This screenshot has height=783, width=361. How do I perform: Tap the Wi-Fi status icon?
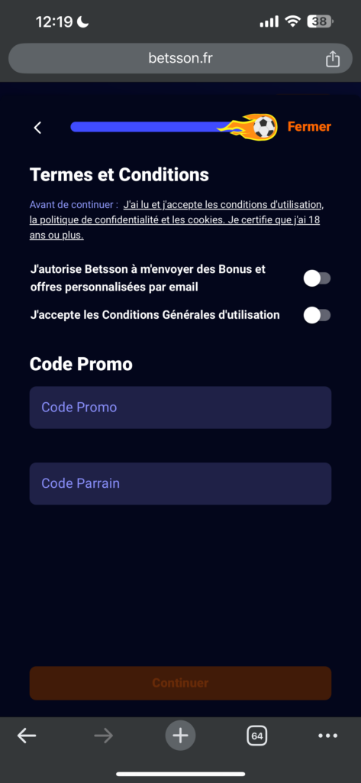(292, 21)
